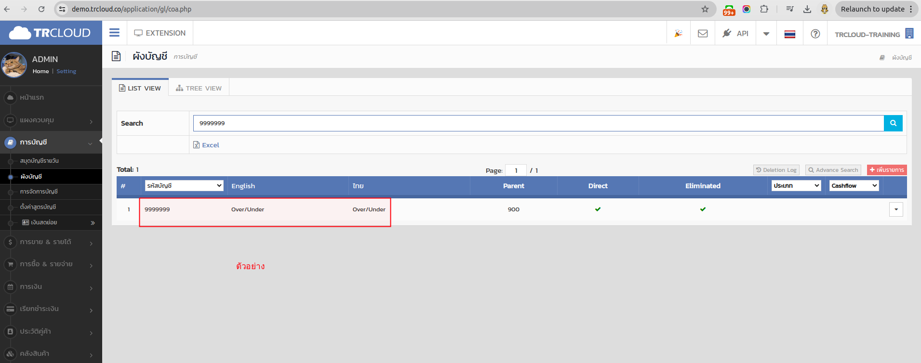921x363 pixels.
Task: Open the site information icon in the address bar
Action: [x=62, y=9]
